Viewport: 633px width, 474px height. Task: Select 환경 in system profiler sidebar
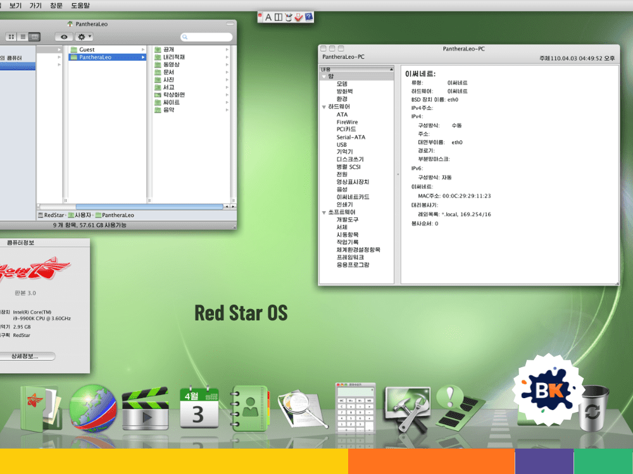pyautogui.click(x=342, y=99)
